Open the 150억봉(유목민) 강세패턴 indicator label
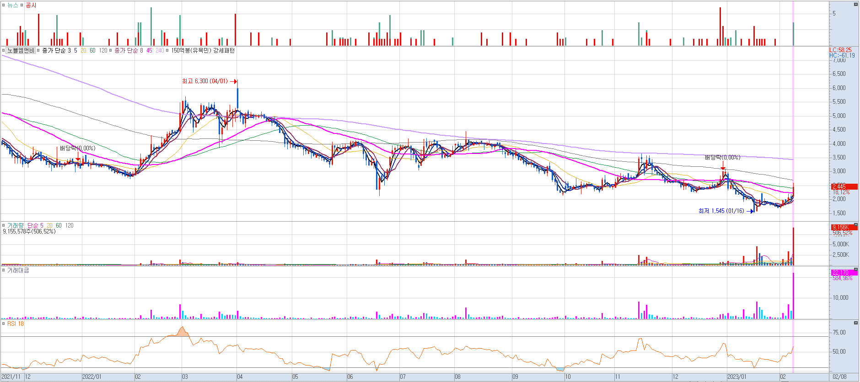 tap(203, 51)
